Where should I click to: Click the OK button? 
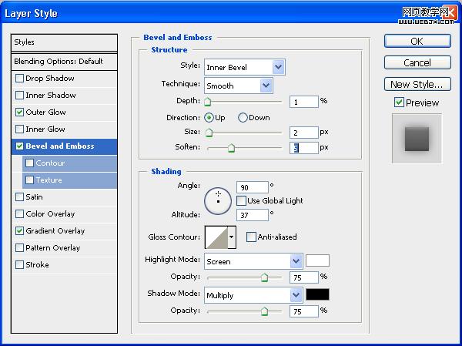click(x=417, y=41)
